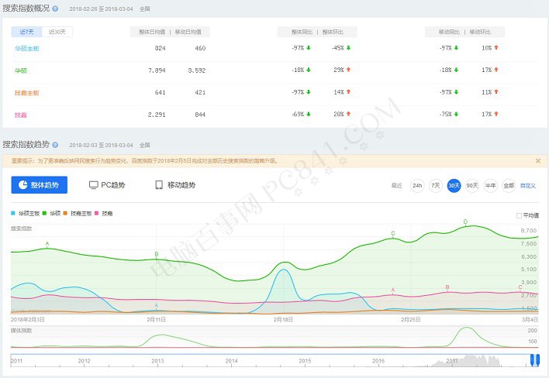Viewport: 549px width, 378px height.
Task: Toggle the 平均值 checkbox
Action: 520,215
